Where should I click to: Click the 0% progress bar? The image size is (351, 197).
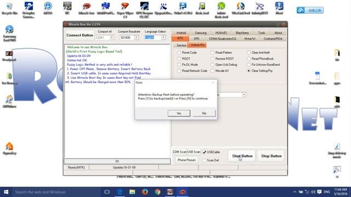click(117, 161)
